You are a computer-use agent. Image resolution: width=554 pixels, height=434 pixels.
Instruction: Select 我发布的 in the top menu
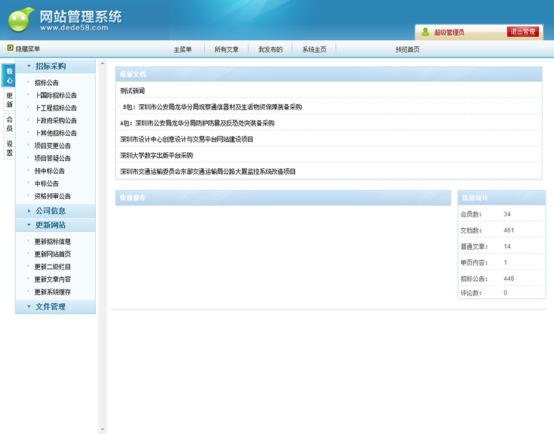tap(270, 48)
